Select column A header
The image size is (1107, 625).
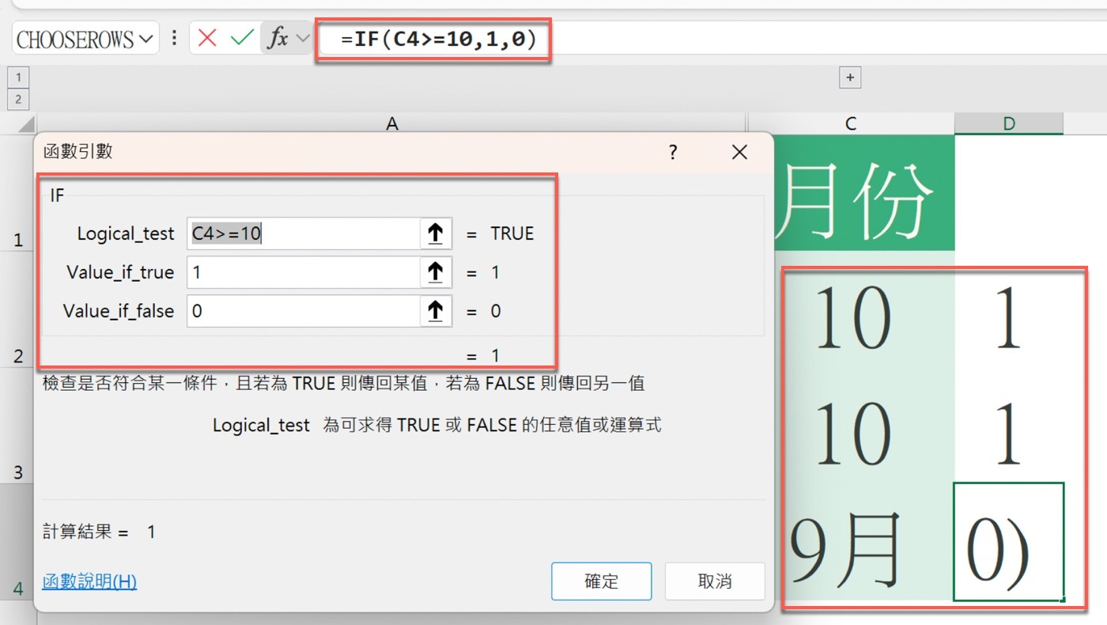[x=392, y=123]
